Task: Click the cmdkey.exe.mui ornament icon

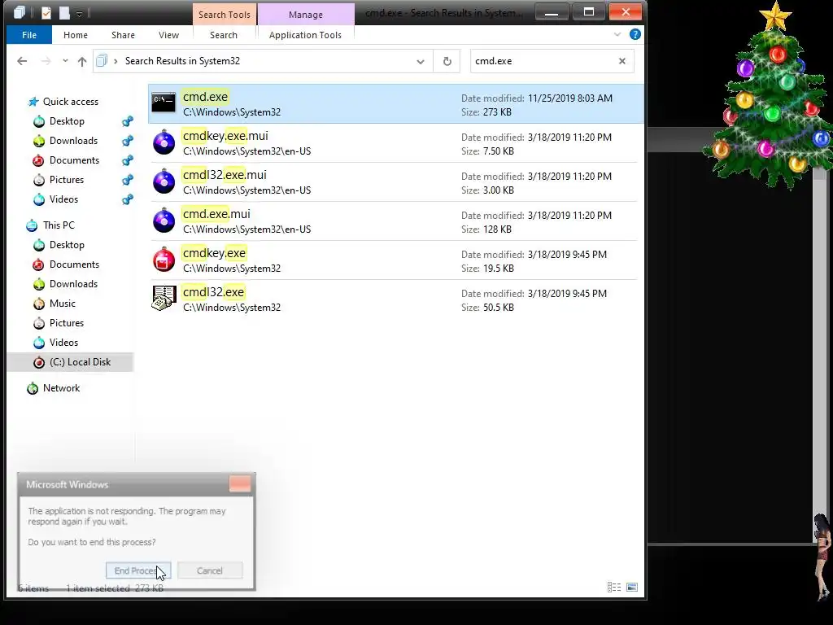Action: 164,142
